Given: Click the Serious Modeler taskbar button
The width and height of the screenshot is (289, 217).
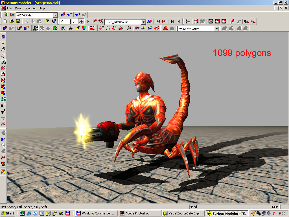Looking at the screenshot, I should [x=227, y=213].
